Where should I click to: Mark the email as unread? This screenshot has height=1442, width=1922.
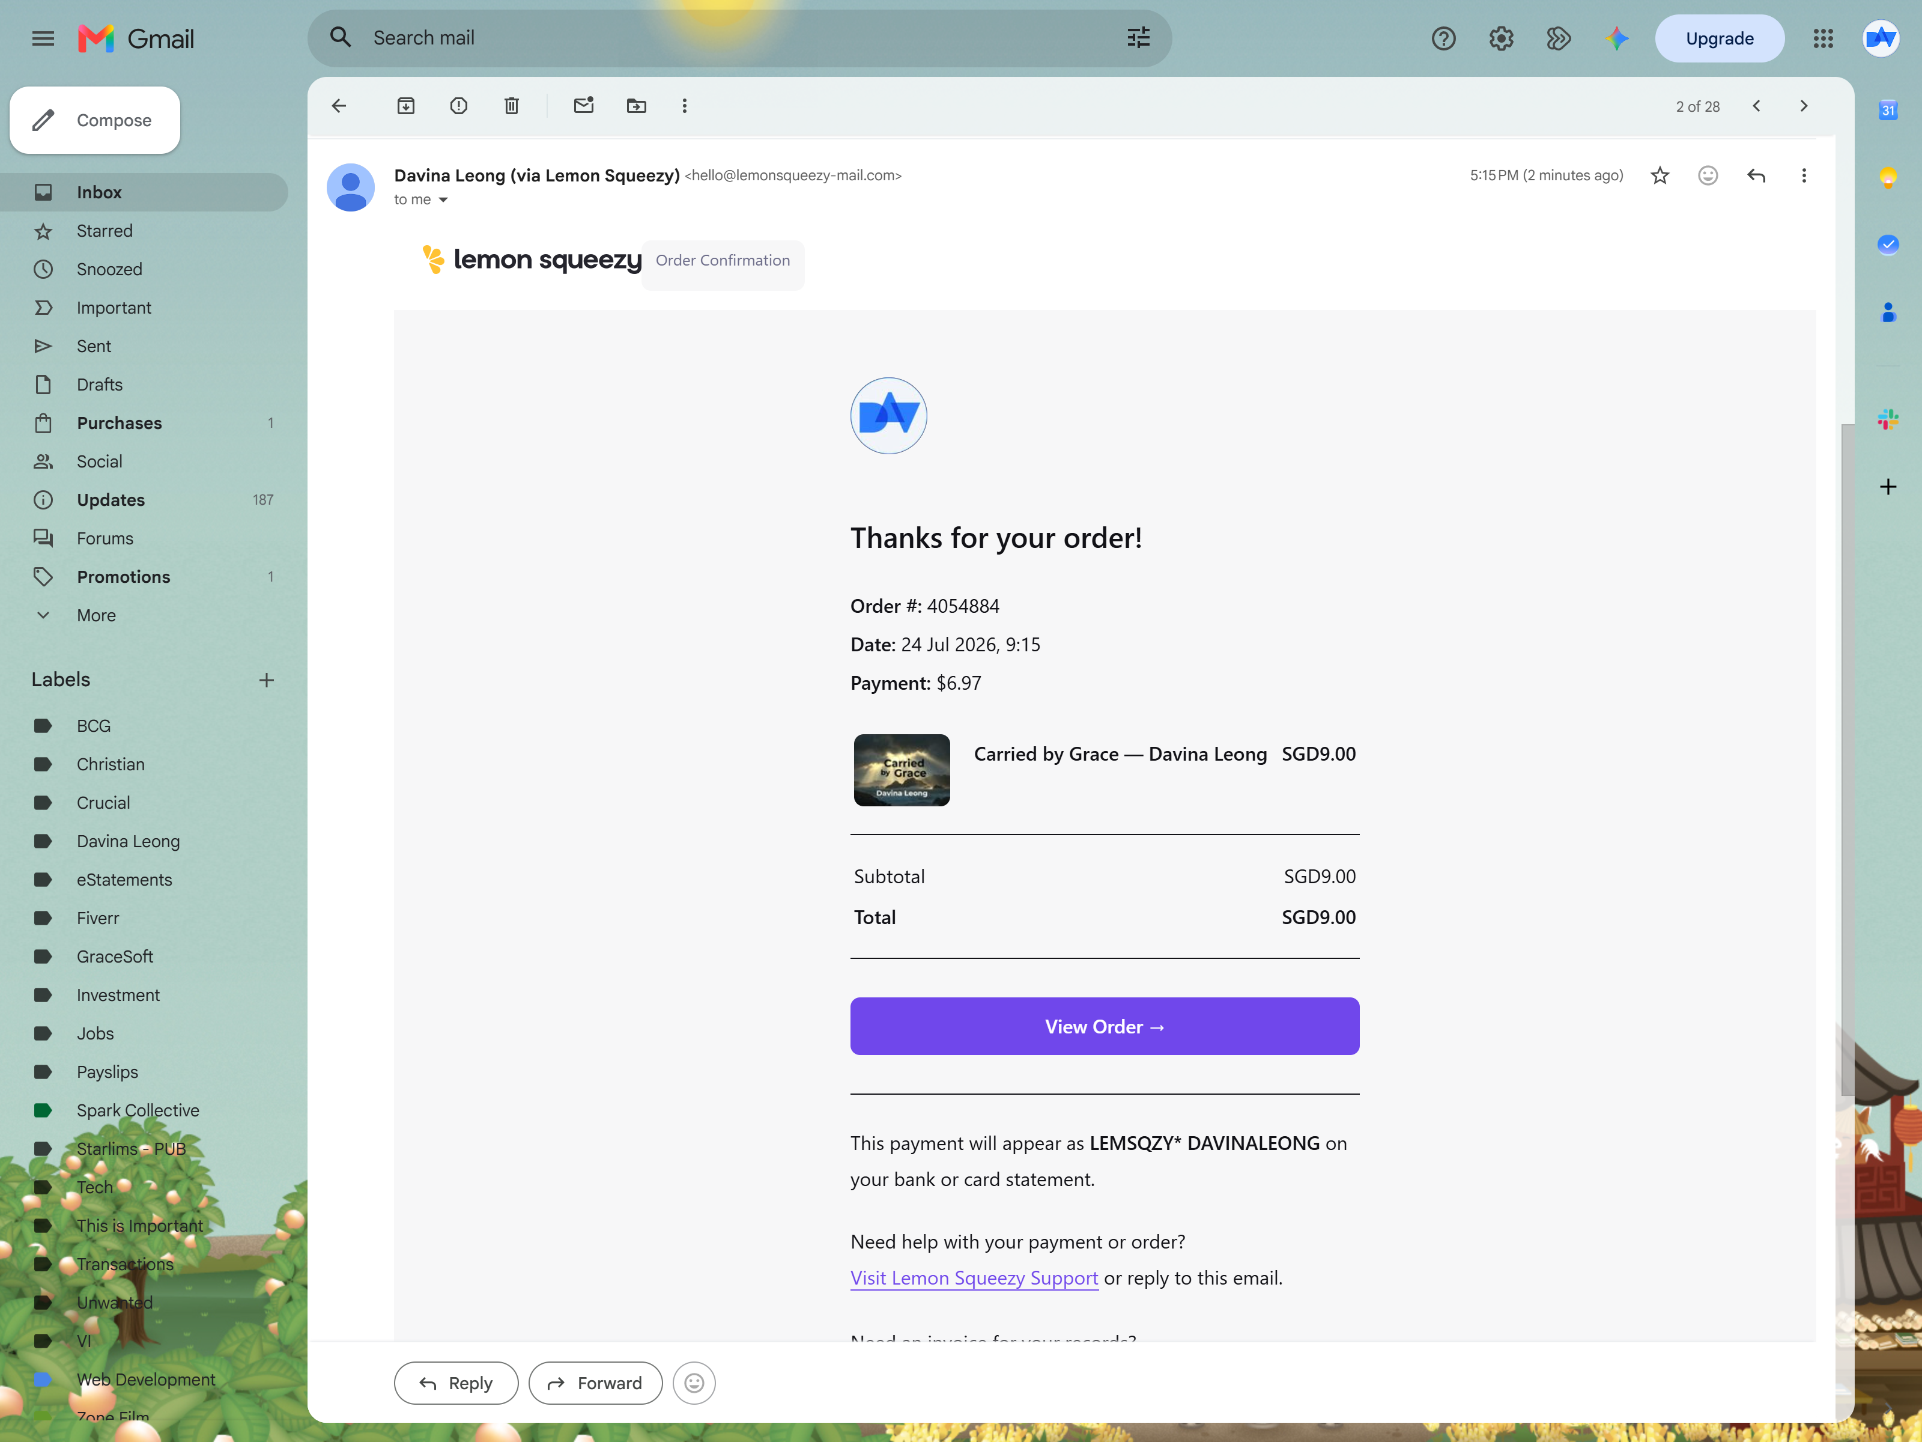pyautogui.click(x=584, y=106)
